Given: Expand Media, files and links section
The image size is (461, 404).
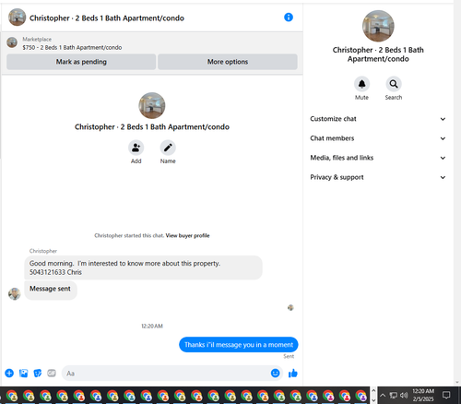Looking at the screenshot, I should [x=378, y=158].
